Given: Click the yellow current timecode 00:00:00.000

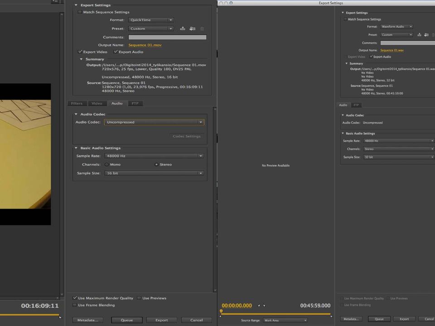Looking at the screenshot, I should [x=237, y=306].
